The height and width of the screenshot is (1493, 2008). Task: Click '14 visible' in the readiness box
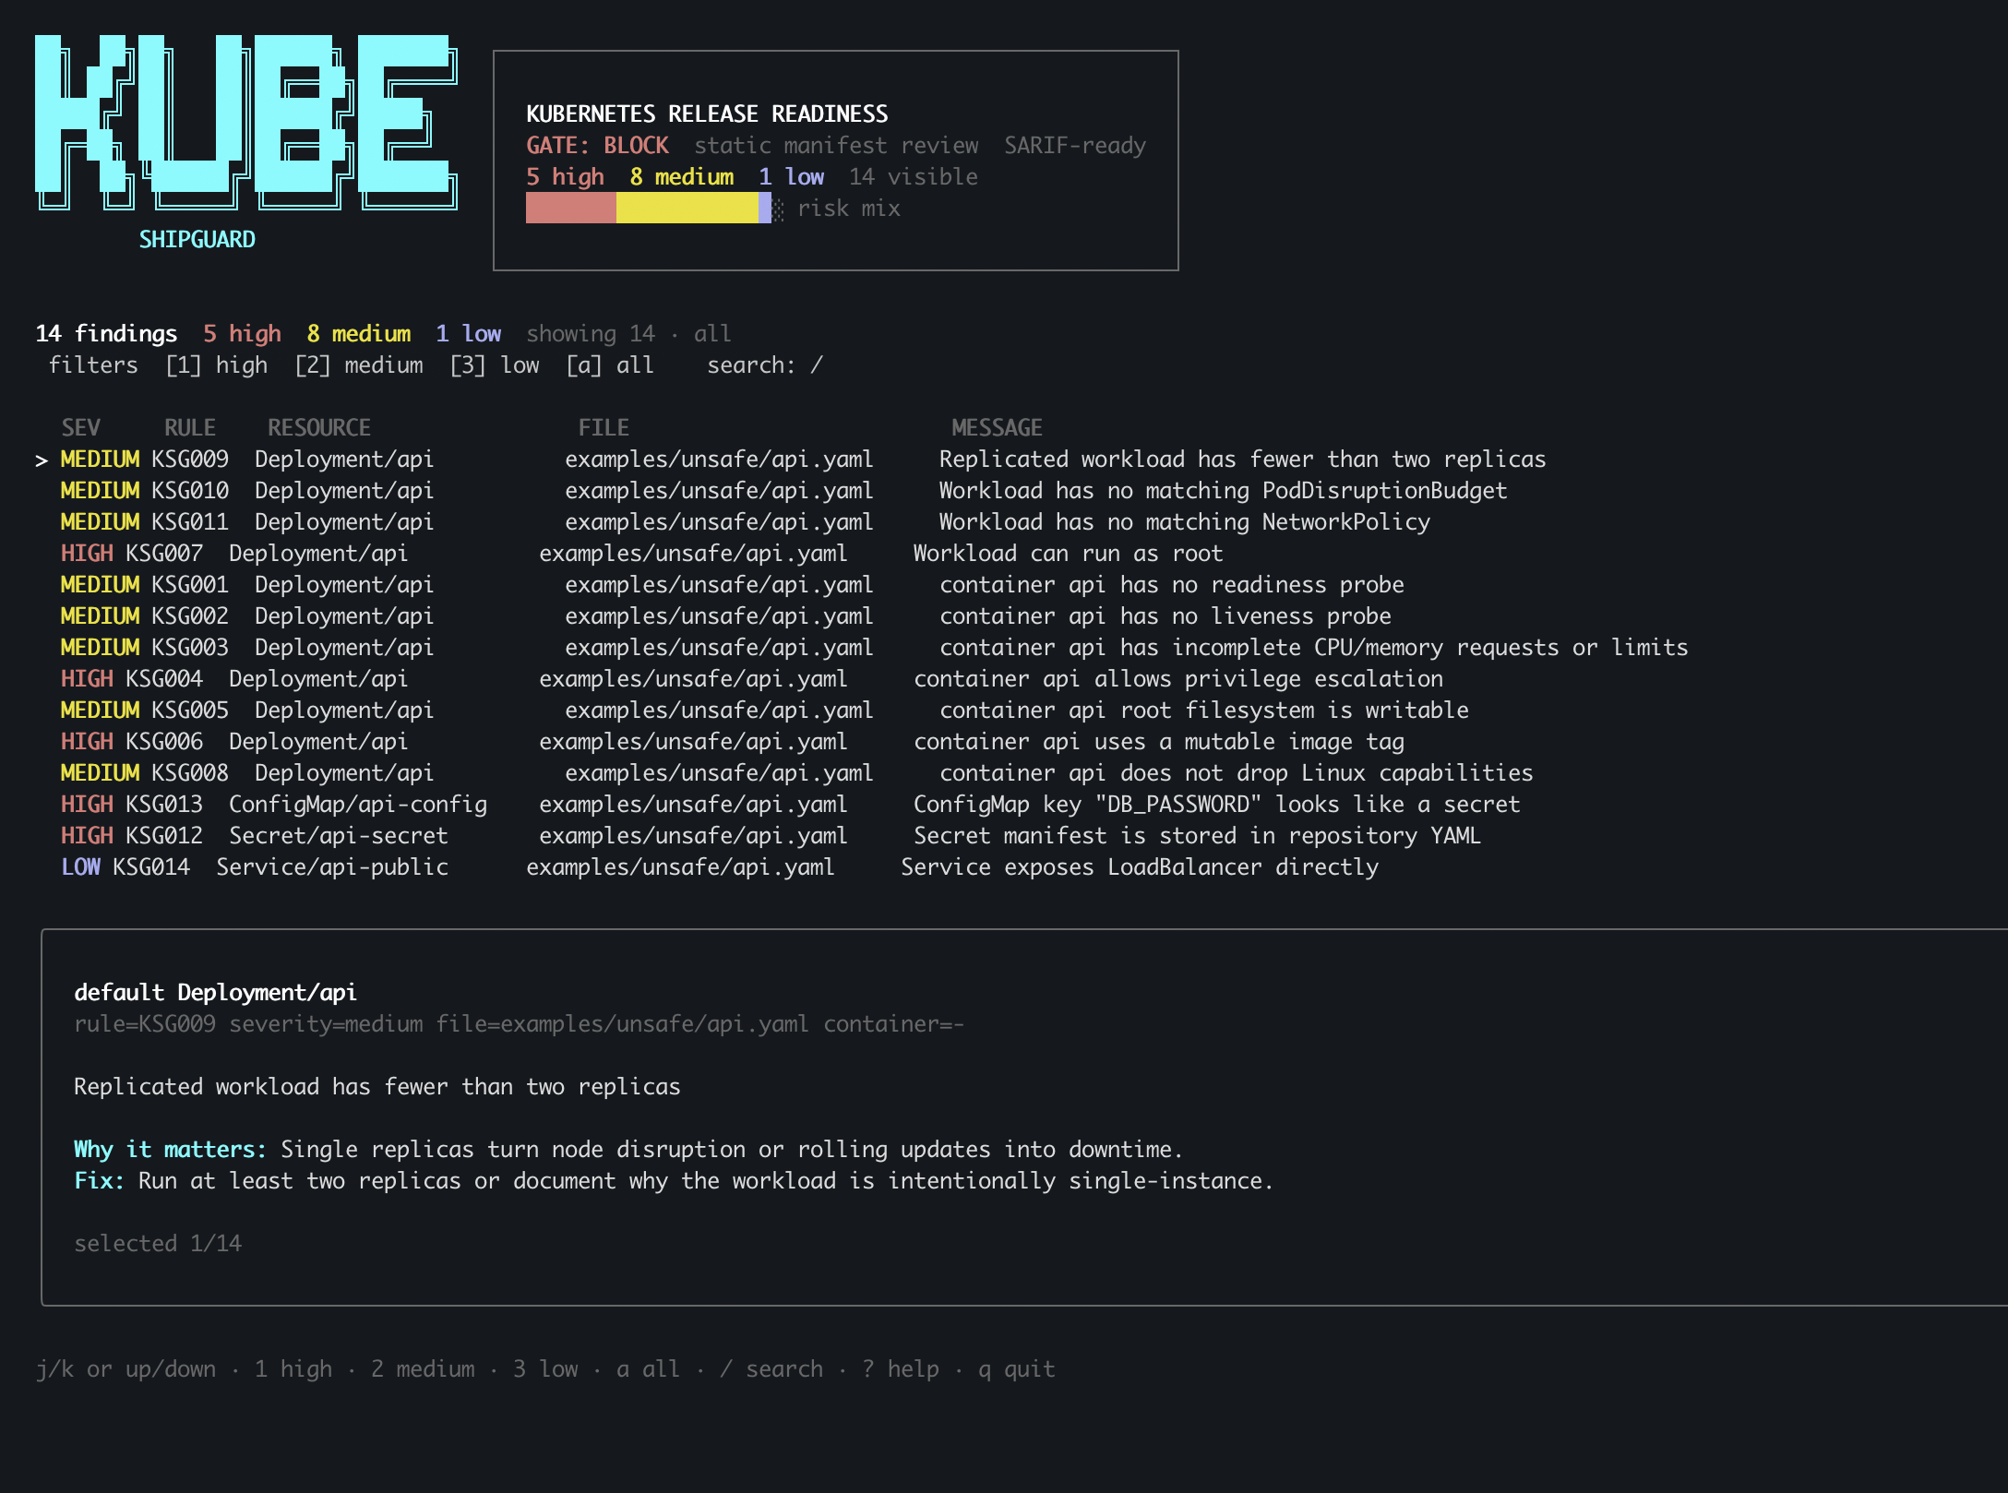[914, 177]
